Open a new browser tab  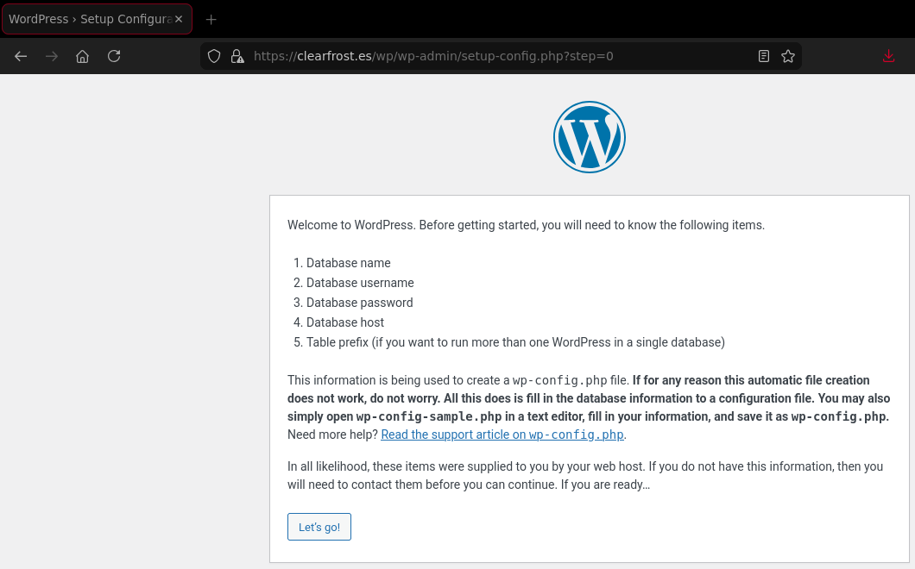(x=211, y=18)
